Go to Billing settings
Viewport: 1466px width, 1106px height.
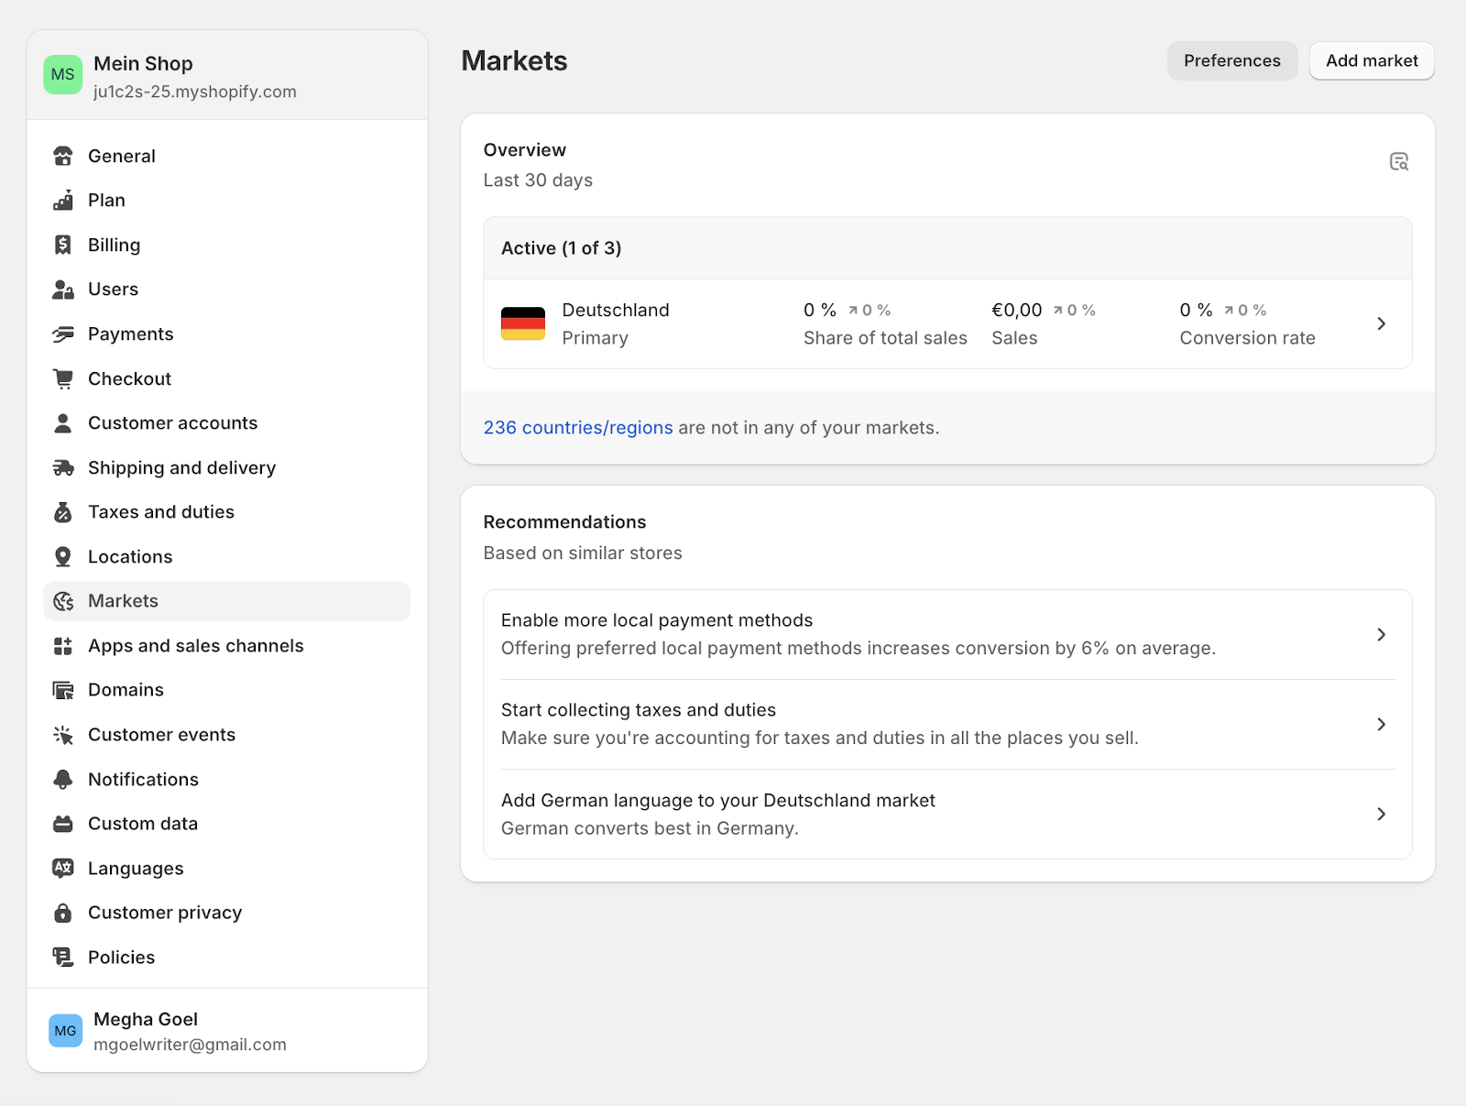226,245
